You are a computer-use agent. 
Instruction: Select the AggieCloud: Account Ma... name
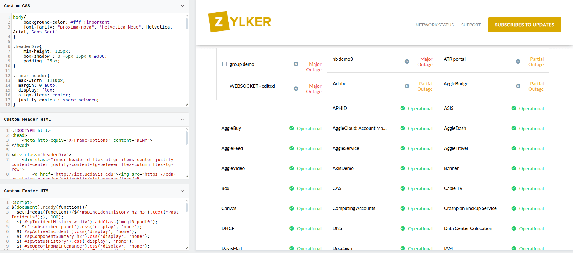tap(359, 128)
